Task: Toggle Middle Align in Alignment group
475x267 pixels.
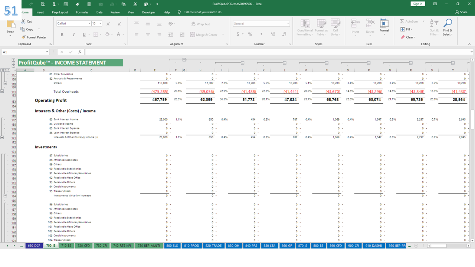Action: (148, 24)
